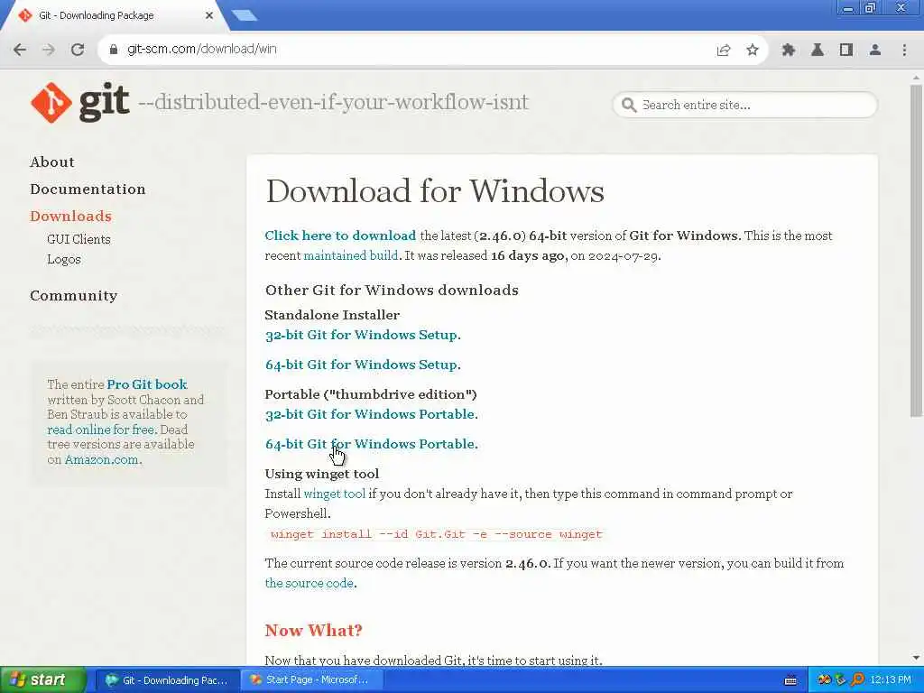This screenshot has width=924, height=693.
Task: Go back with the browser back arrow
Action: (x=20, y=50)
